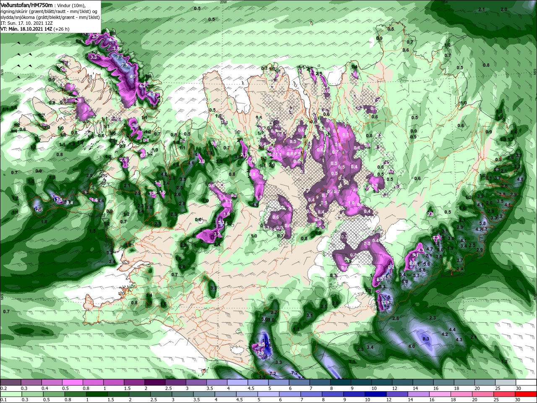Click the darkest green swatch above bottom-row label 1

[96, 395]
